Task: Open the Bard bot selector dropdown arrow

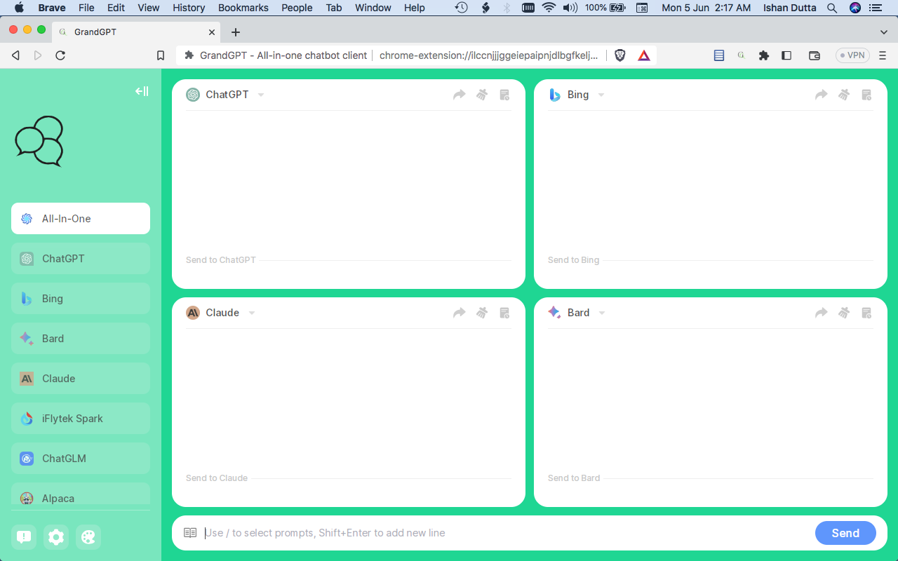Action: click(x=602, y=313)
